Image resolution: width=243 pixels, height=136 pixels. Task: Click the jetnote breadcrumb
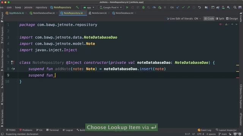pyautogui.click(x=28, y=8)
